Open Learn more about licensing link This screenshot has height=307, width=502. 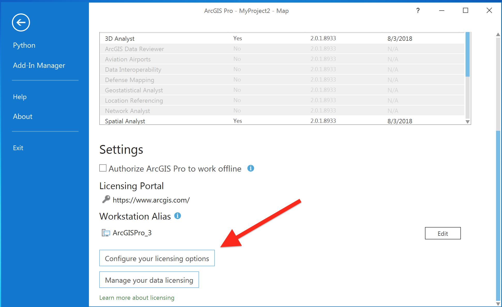(x=137, y=297)
